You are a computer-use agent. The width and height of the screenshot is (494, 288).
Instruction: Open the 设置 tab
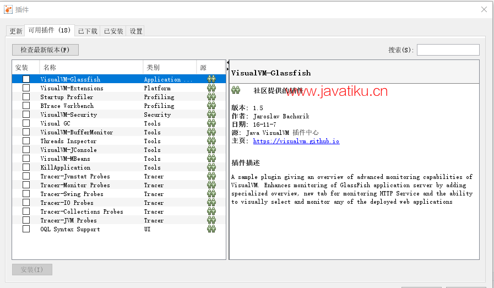[136, 31]
